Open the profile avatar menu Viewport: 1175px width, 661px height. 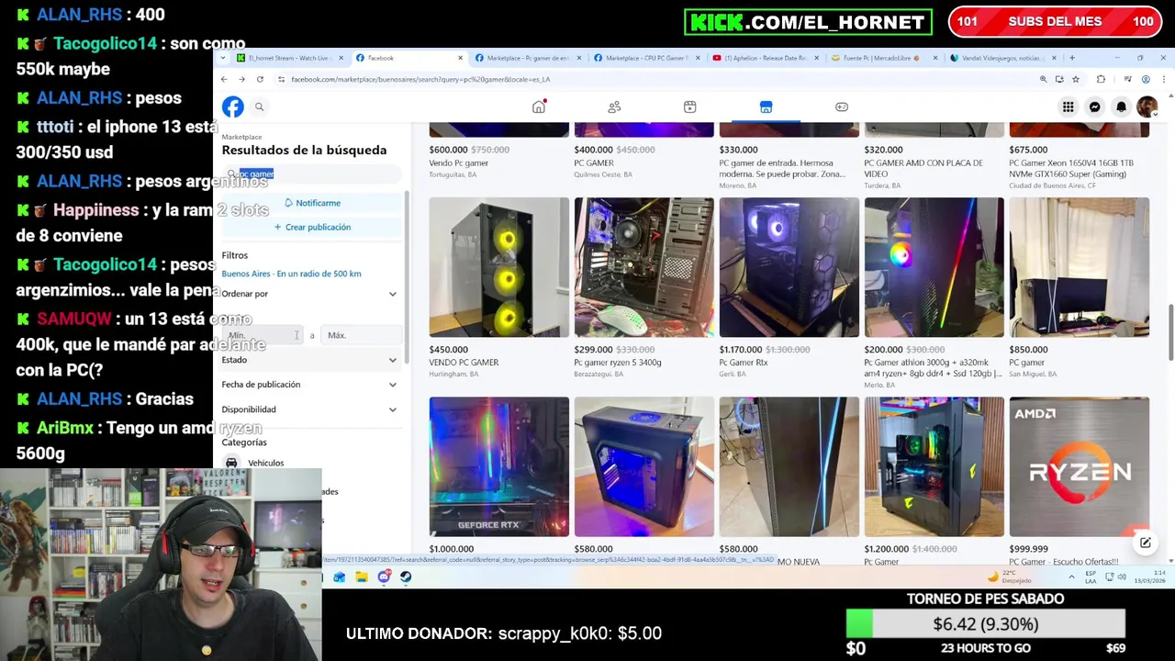(x=1147, y=107)
